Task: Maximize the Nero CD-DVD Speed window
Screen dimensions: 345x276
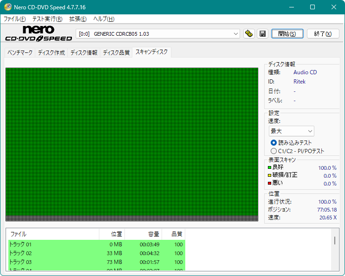Action: pos(312,7)
